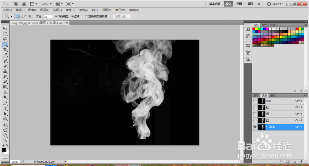Image resolution: width=309 pixels, height=166 pixels.
Task: Select the Eraser tool
Action: pyautogui.click(x=5, y=82)
